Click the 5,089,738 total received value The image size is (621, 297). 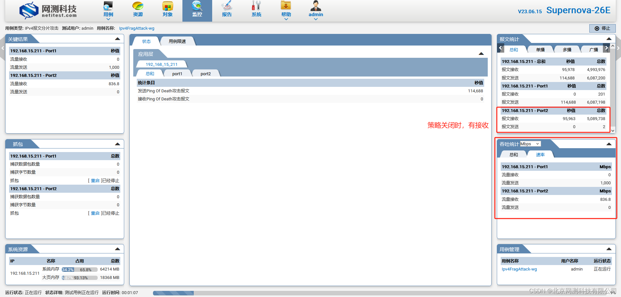[596, 118]
